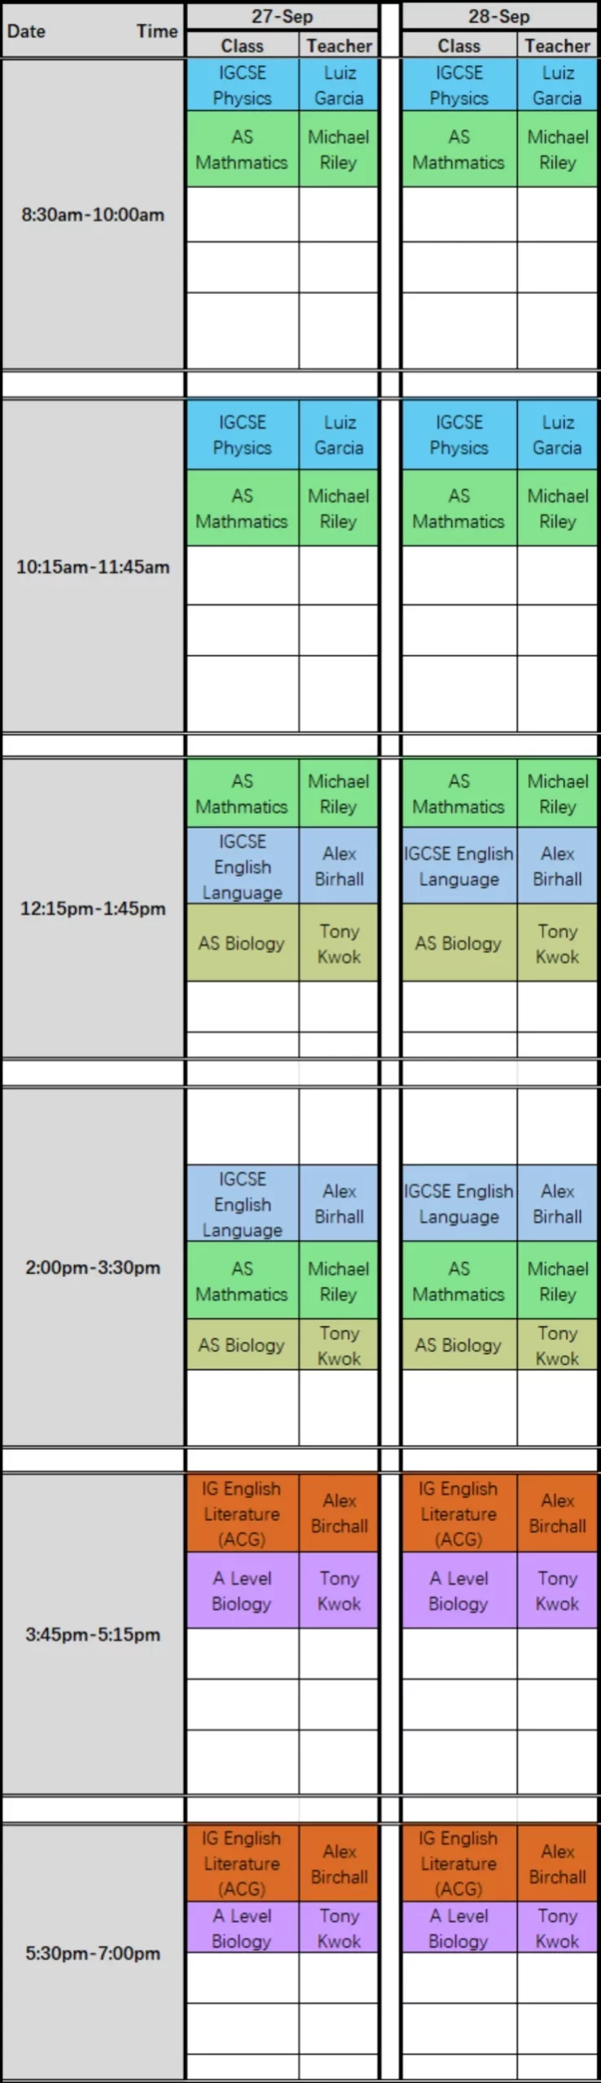Select the 8:30am-10:00am time slot label
This screenshot has height=2083, width=601.
(x=93, y=215)
